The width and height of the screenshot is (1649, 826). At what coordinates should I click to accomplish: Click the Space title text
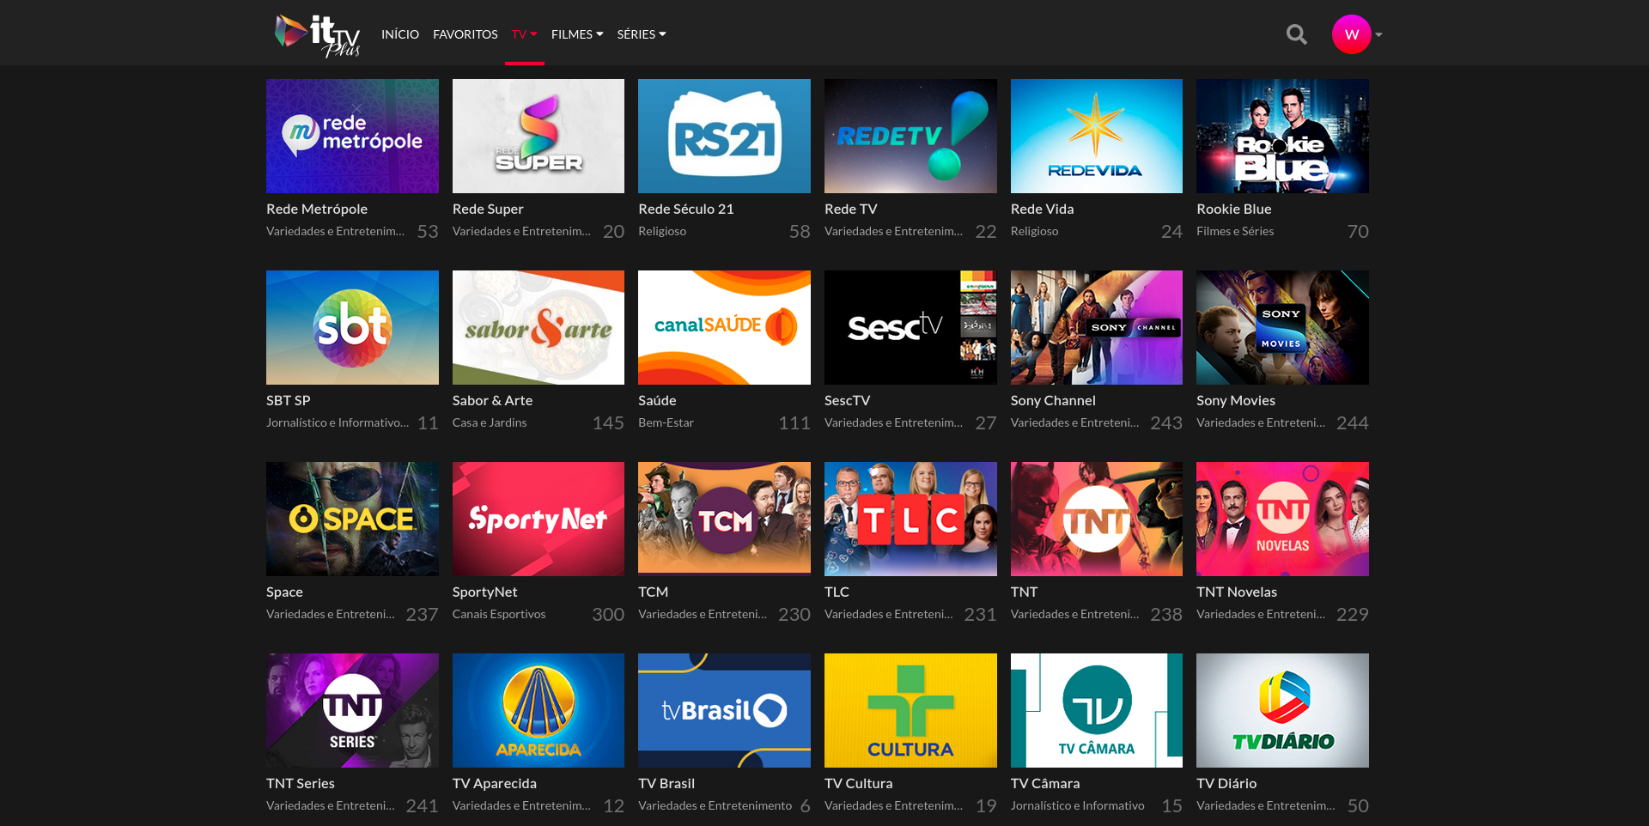pos(284,592)
